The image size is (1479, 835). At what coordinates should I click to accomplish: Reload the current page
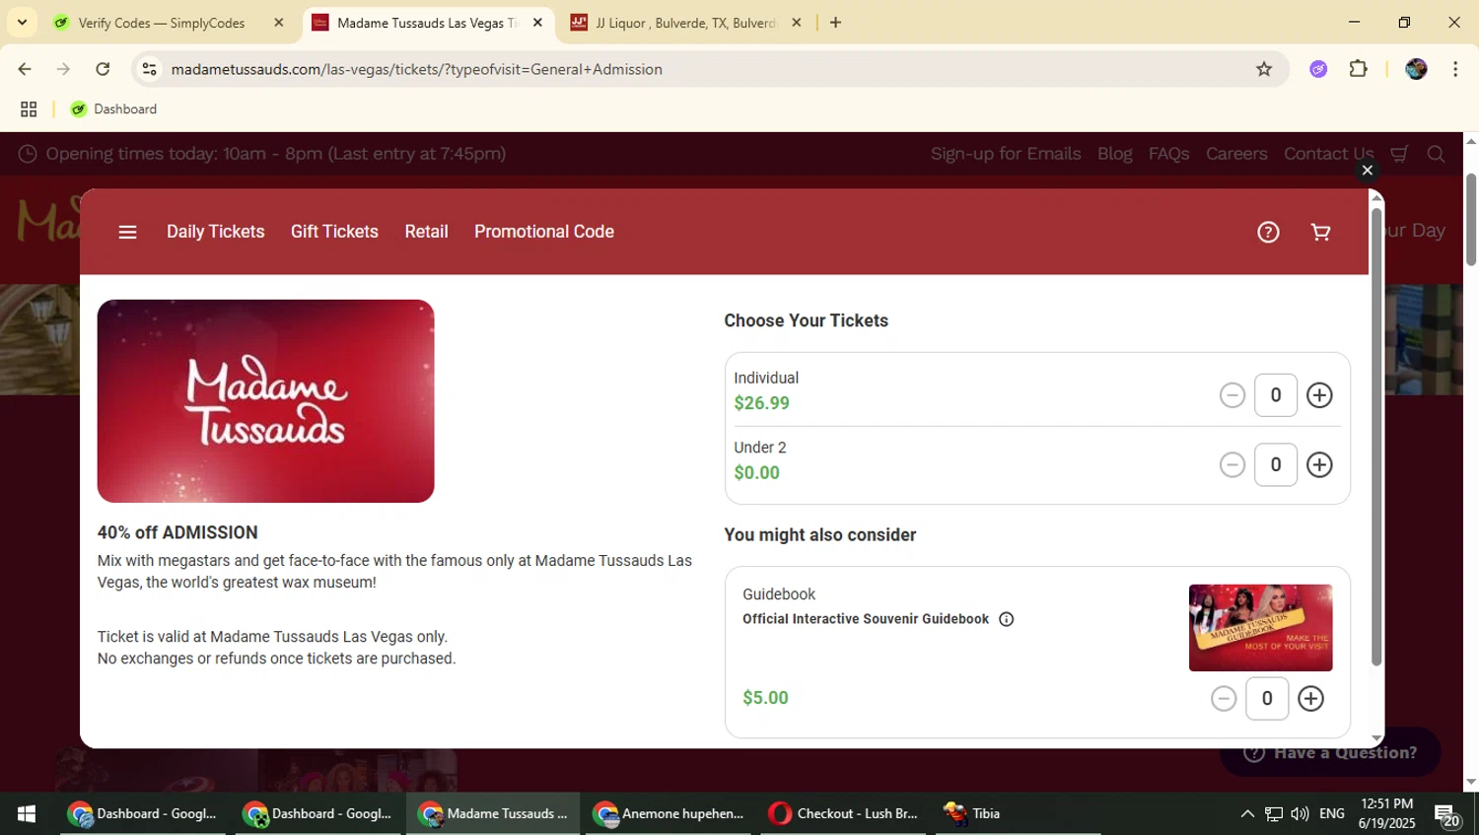click(103, 69)
